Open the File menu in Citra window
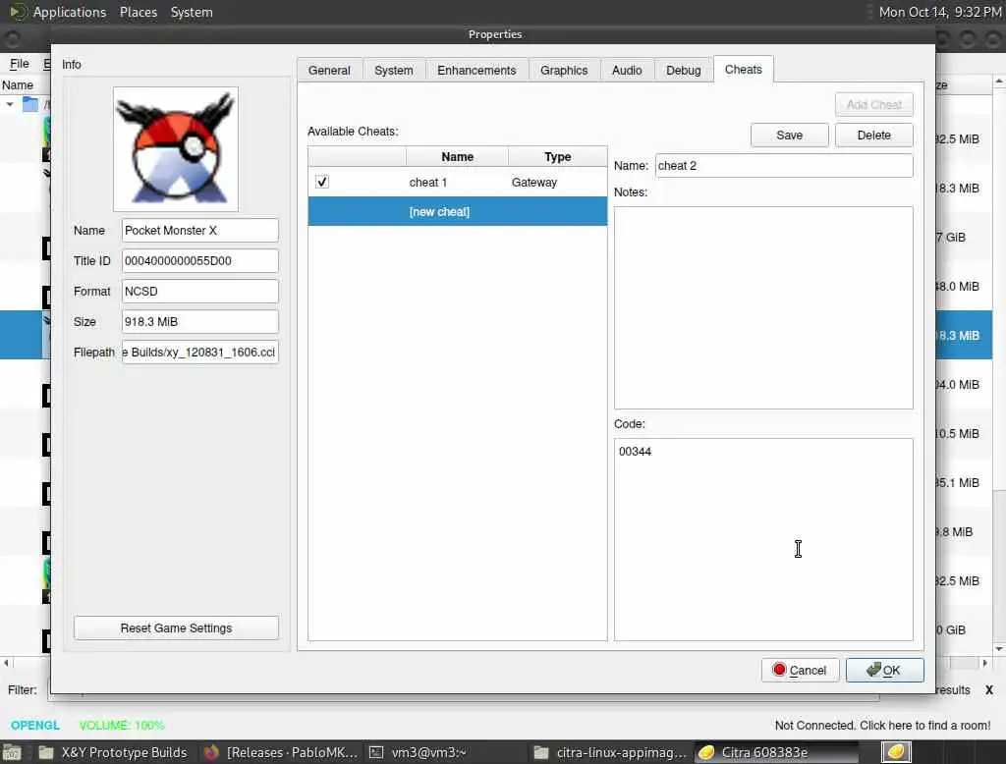 pyautogui.click(x=20, y=64)
